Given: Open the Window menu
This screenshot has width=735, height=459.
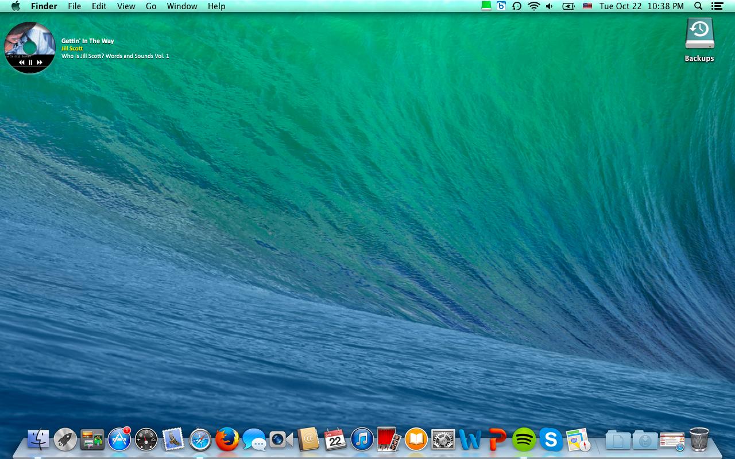Looking at the screenshot, I should 182,6.
